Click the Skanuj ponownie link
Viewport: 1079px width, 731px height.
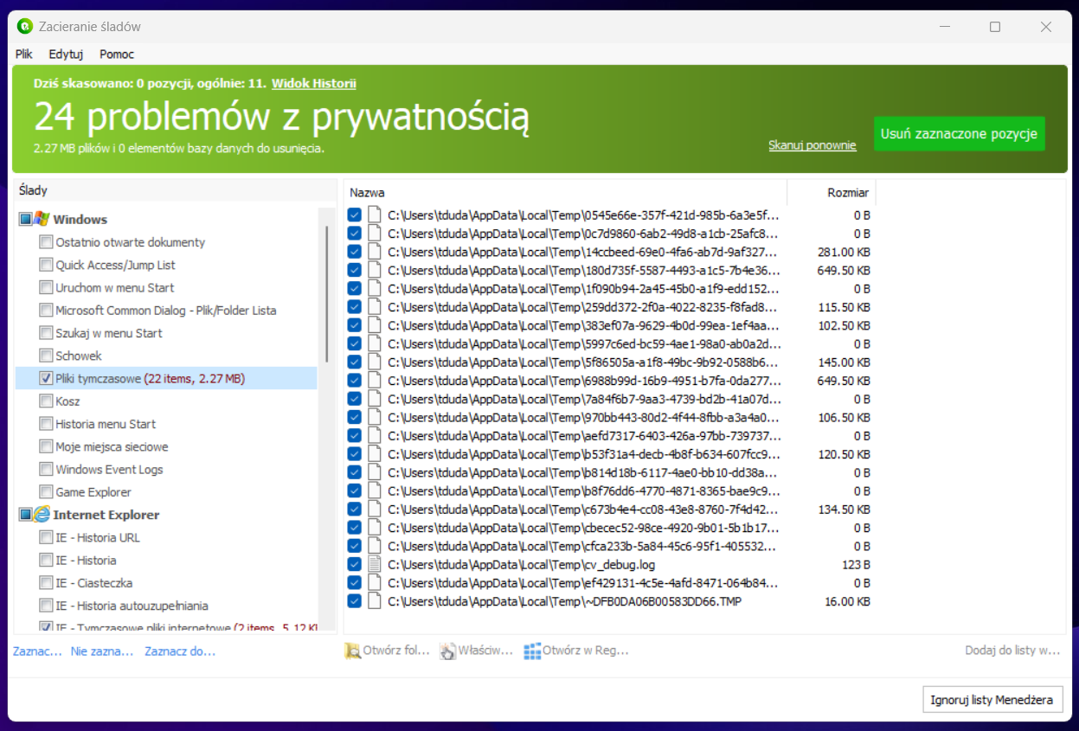[812, 145]
